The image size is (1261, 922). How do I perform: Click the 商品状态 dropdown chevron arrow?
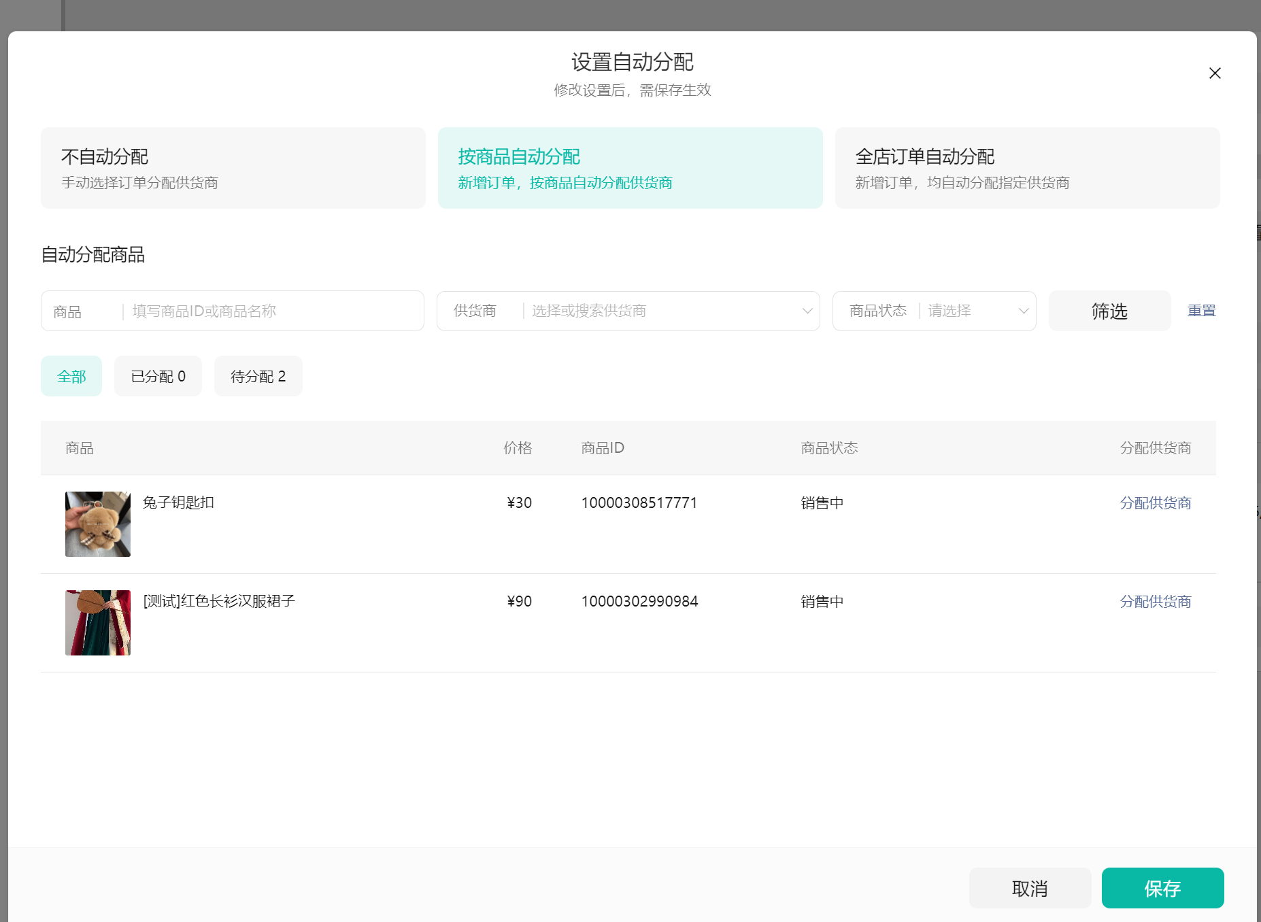1023,311
